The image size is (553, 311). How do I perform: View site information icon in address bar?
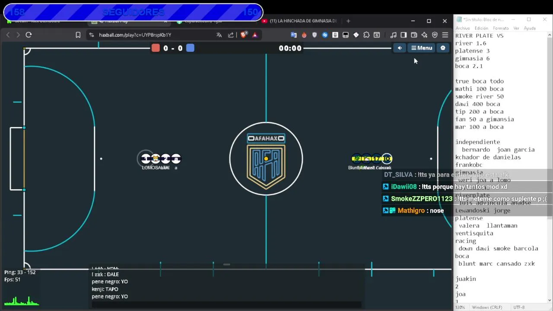click(92, 35)
